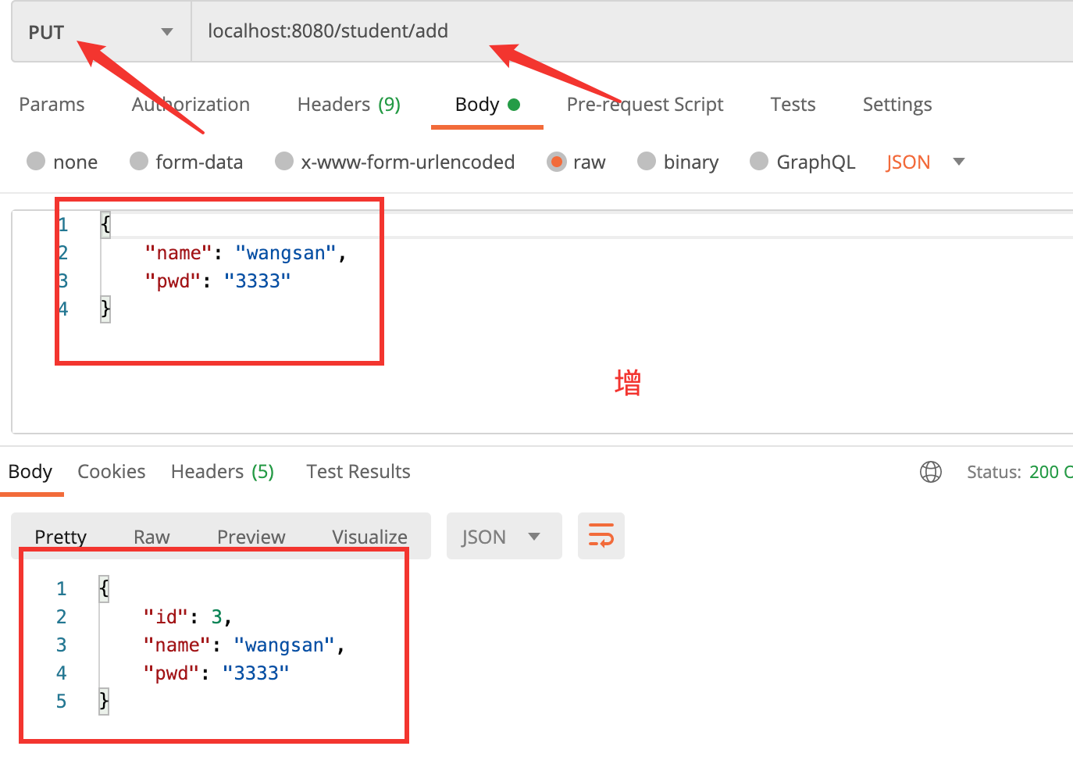
Task: Open the Headers (9) request tab
Action: point(348,105)
